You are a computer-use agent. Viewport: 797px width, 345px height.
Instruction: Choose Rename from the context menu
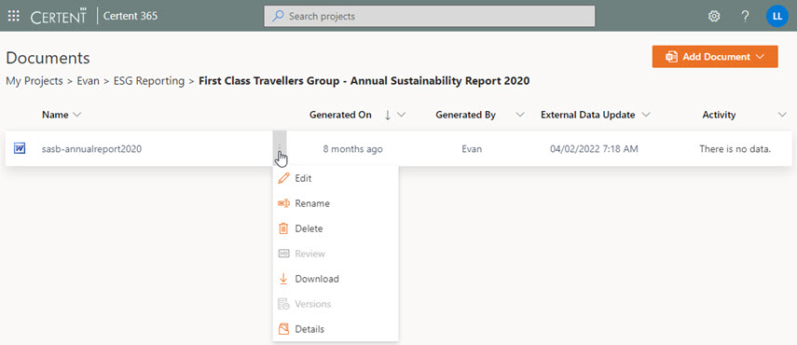click(336, 203)
